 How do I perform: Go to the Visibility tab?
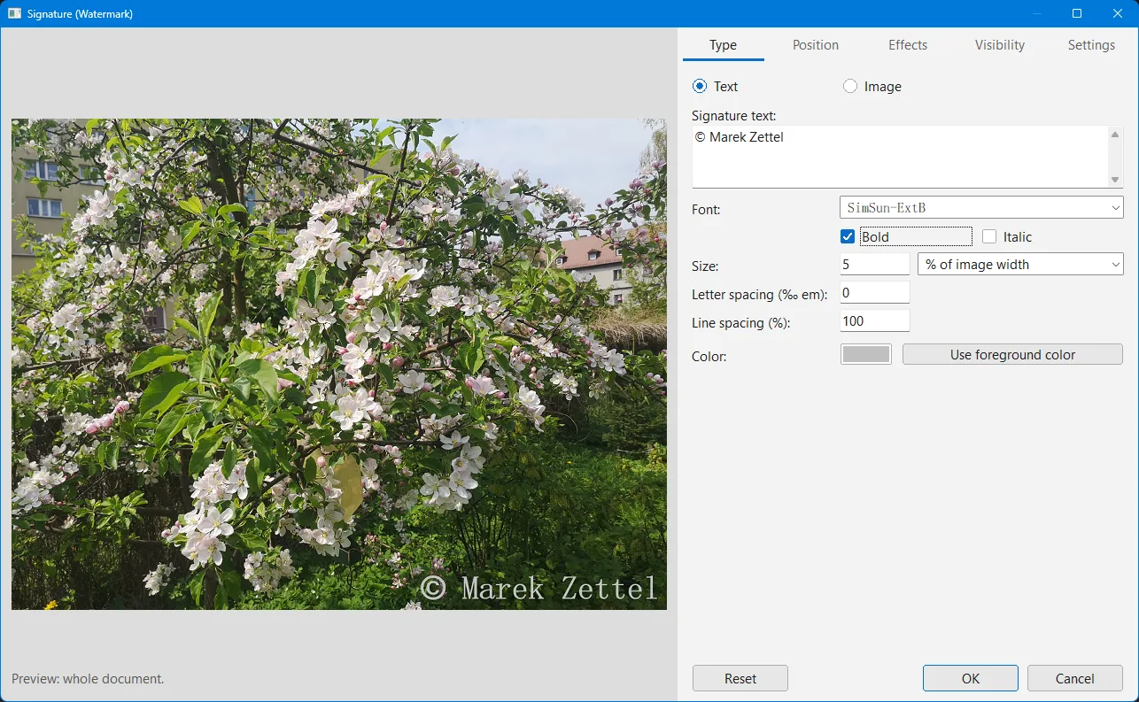999,45
